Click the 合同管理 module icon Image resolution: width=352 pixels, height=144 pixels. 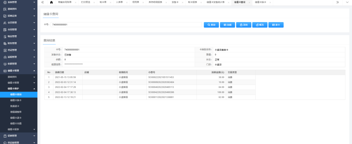coord(5,29)
